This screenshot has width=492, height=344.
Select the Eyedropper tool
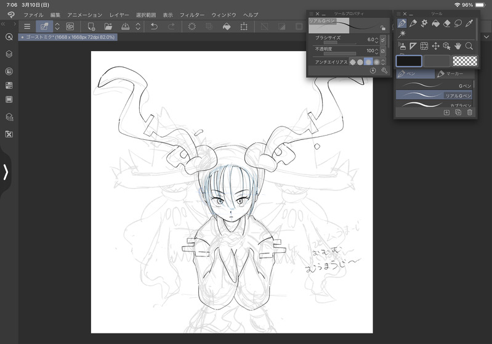pyautogui.click(x=469, y=23)
